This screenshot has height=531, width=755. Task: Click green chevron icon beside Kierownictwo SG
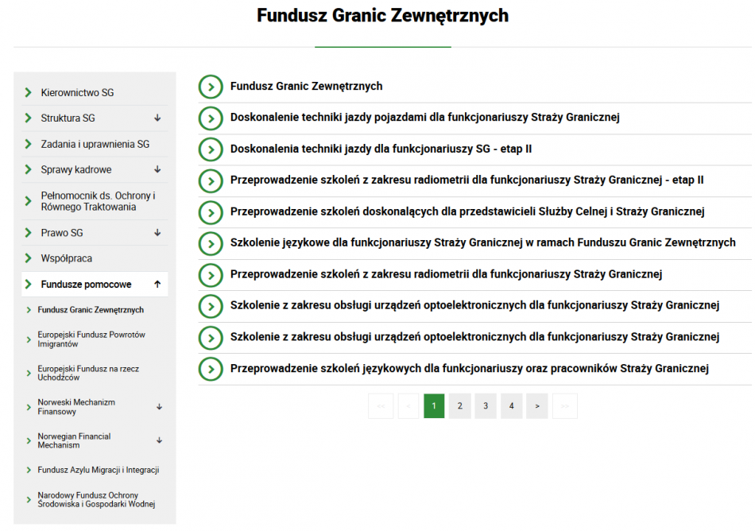(x=29, y=93)
